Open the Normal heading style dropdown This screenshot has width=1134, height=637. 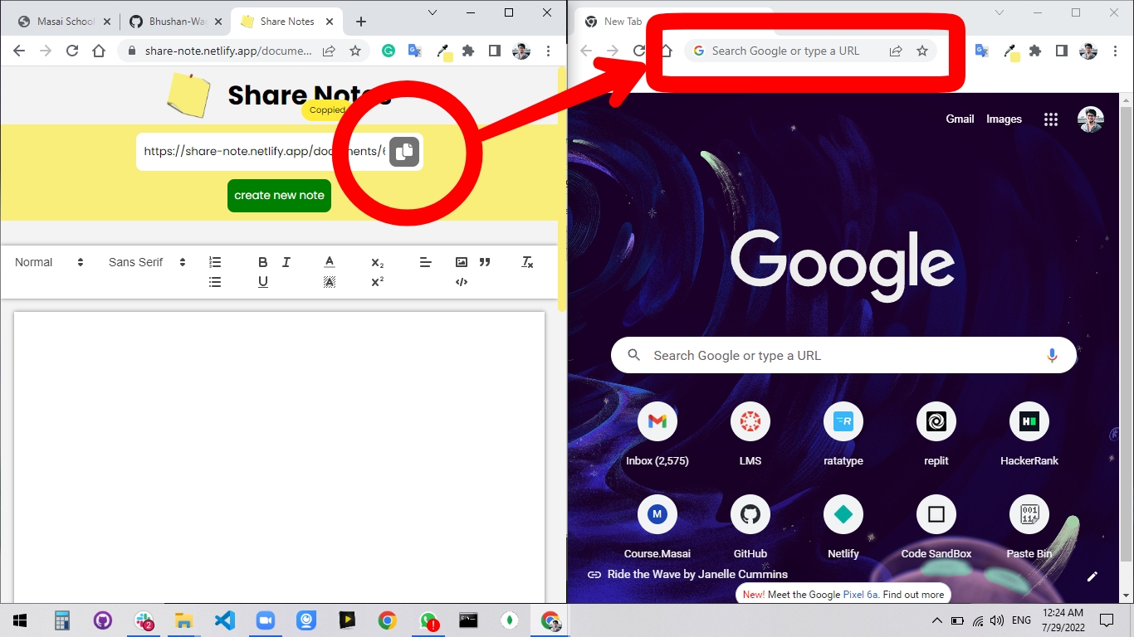point(50,262)
